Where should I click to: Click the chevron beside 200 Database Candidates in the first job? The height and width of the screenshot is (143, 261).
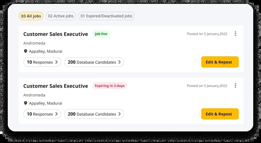tap(119, 62)
